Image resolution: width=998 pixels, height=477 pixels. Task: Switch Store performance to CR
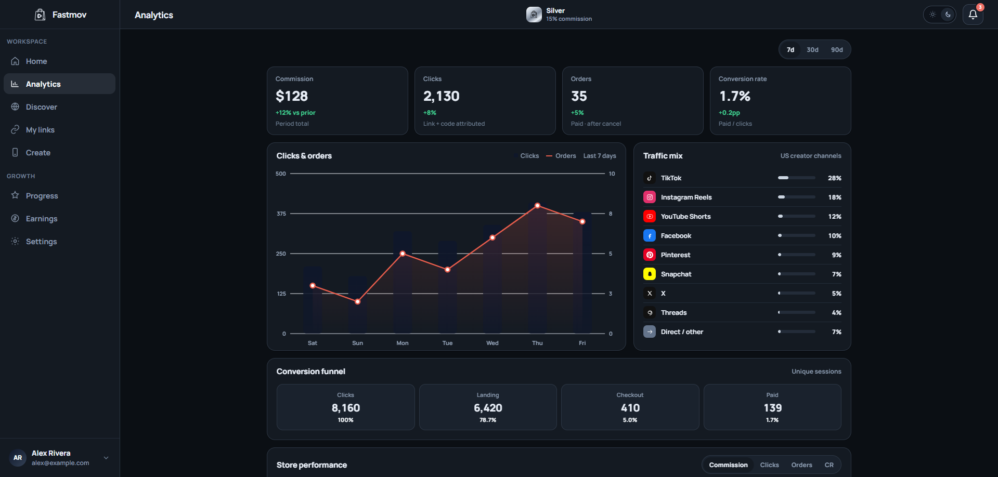tap(829, 465)
